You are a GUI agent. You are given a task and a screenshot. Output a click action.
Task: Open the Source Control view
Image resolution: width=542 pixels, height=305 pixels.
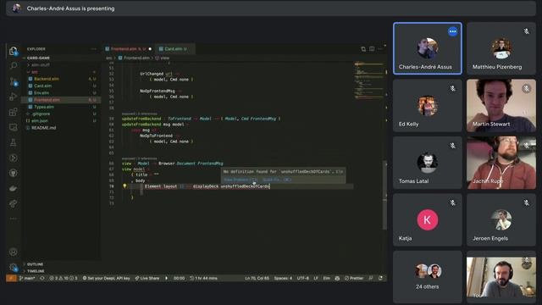click(14, 81)
